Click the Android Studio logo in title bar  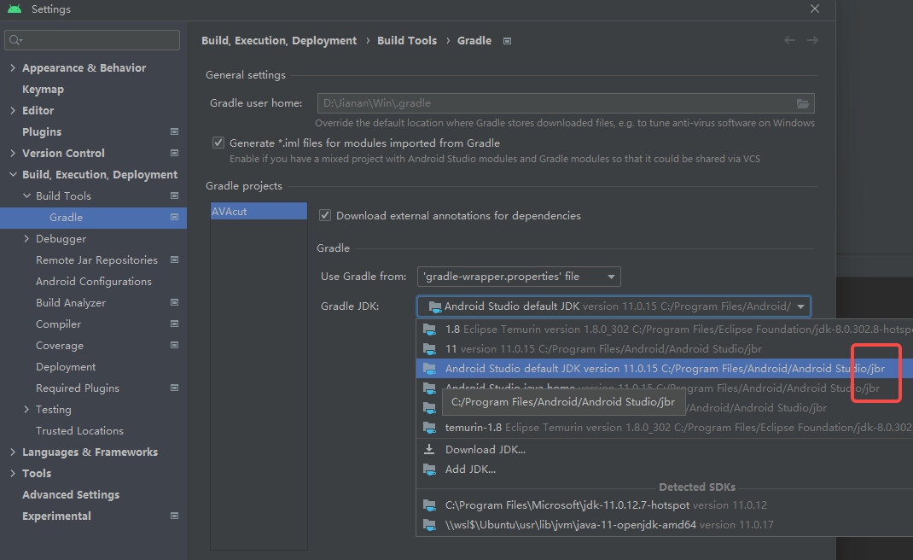click(x=15, y=9)
